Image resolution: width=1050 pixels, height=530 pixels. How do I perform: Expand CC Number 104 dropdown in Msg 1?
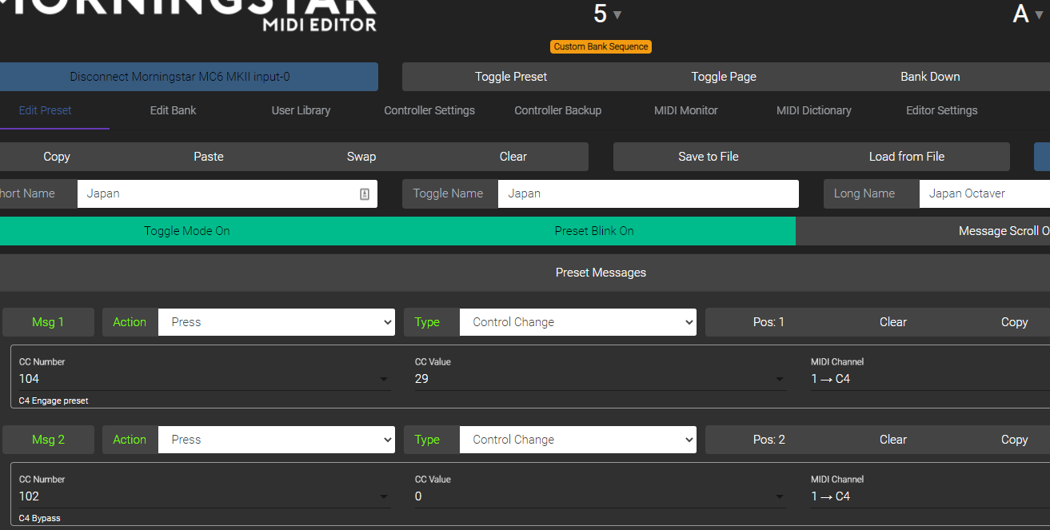coord(384,380)
